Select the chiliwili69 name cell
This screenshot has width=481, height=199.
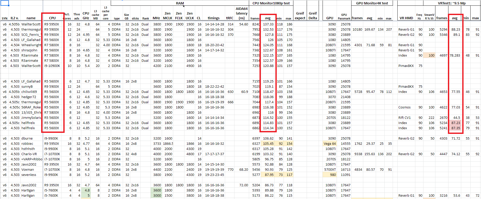tap(29, 92)
